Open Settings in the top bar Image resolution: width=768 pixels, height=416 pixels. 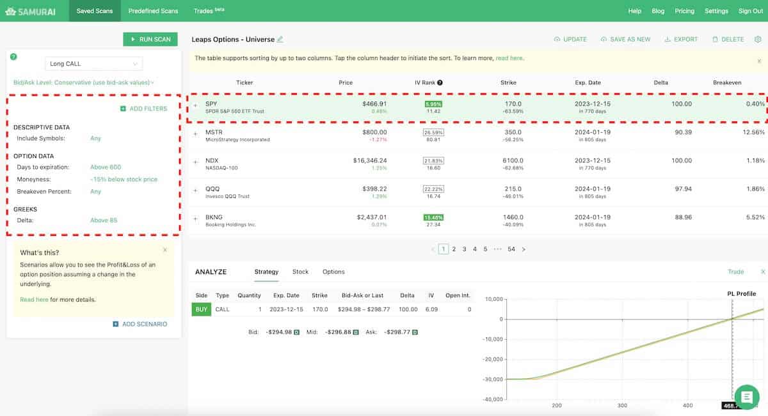click(x=716, y=11)
